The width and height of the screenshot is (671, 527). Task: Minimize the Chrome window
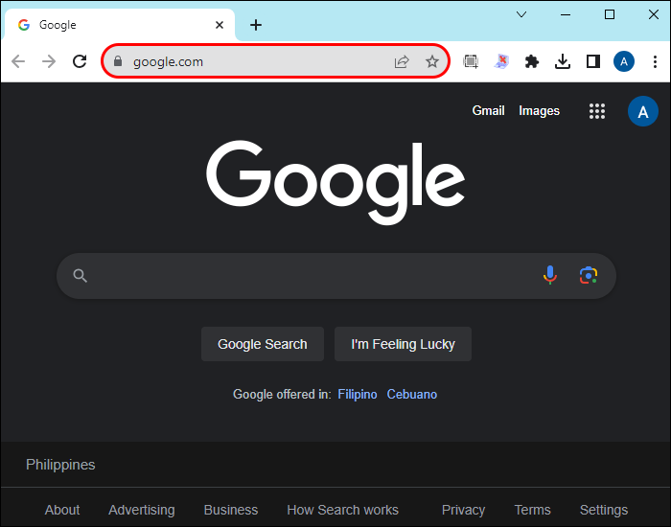click(566, 14)
